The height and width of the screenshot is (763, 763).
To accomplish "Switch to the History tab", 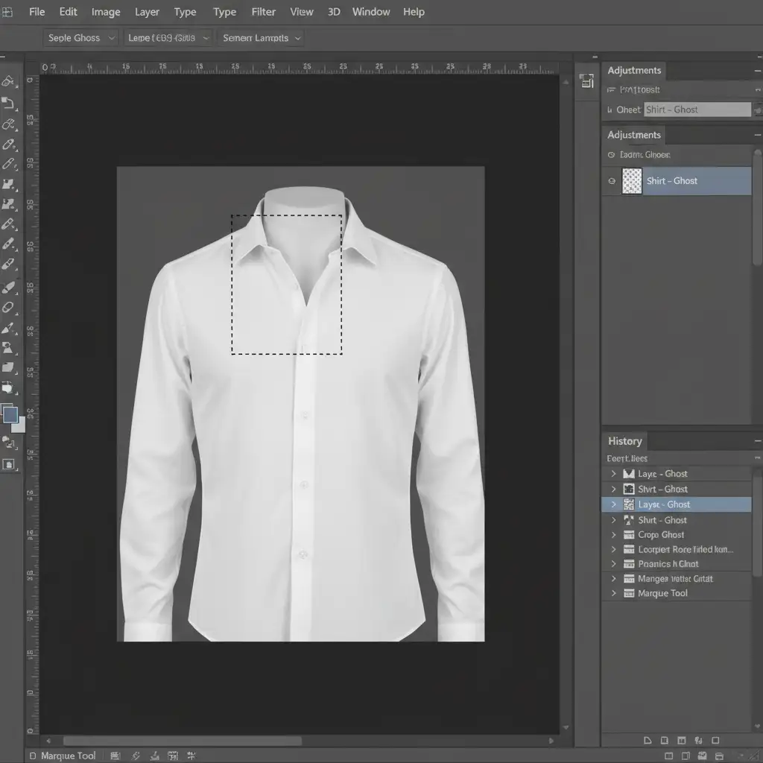I will tap(624, 441).
